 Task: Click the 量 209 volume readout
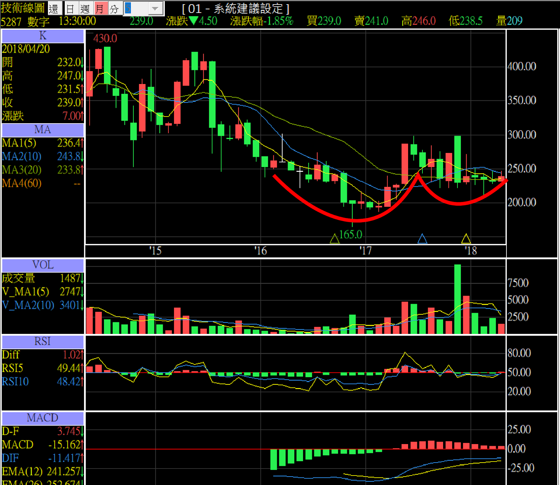509,21
